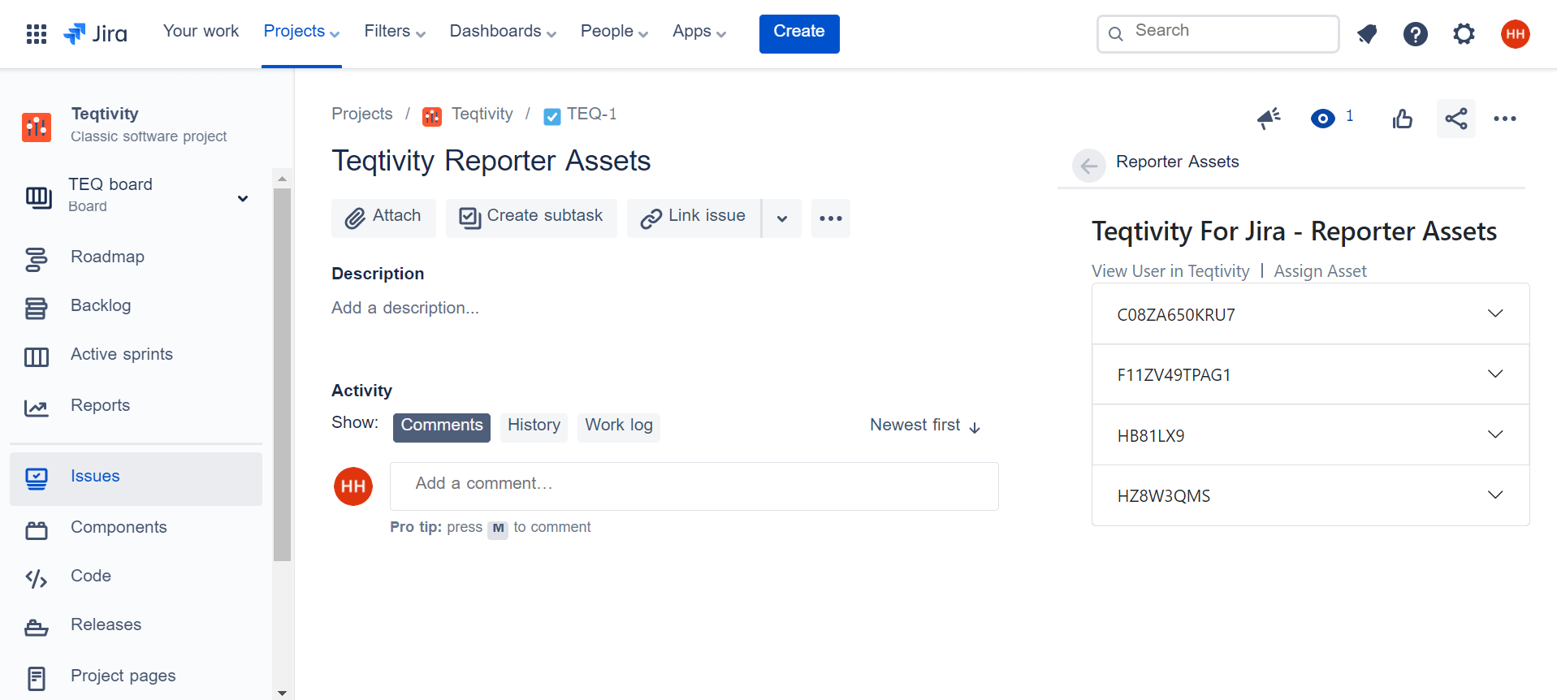This screenshot has height=700, width=1557.
Task: Click the Add a comment box
Action: click(694, 486)
